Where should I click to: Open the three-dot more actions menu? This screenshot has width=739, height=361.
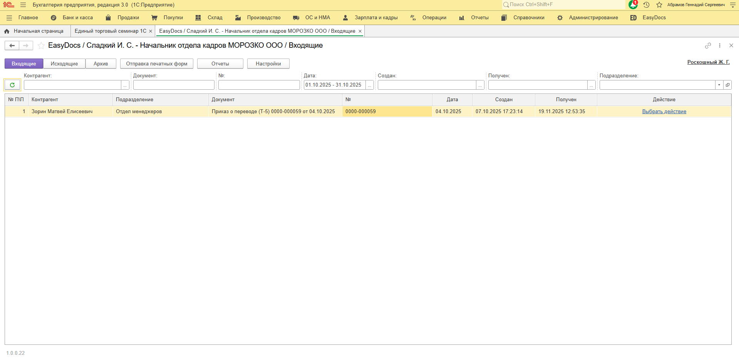(719, 45)
